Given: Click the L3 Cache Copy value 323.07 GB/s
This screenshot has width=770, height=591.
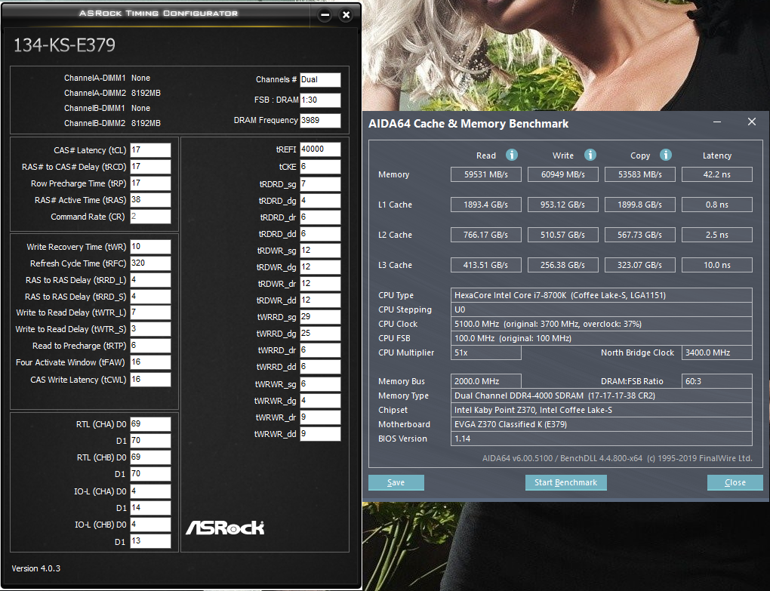Looking at the screenshot, I should (640, 265).
